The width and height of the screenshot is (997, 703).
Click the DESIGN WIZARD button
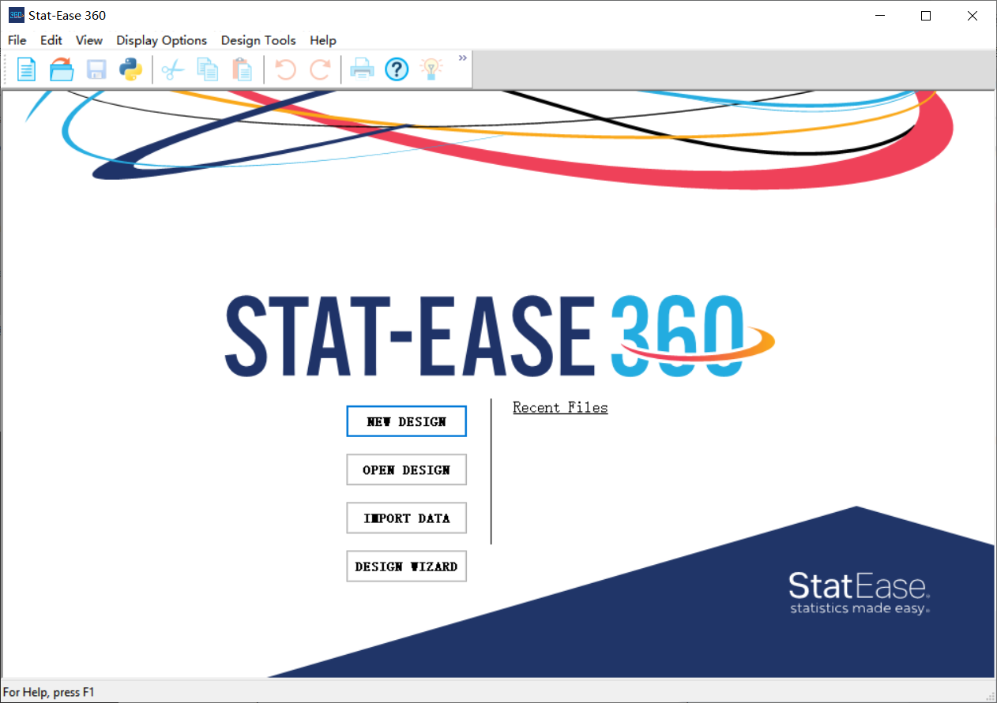[x=406, y=566]
